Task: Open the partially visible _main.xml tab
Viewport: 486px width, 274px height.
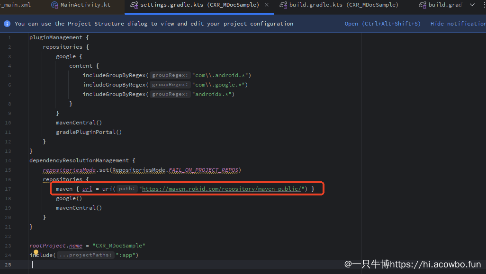Action: tap(16, 5)
